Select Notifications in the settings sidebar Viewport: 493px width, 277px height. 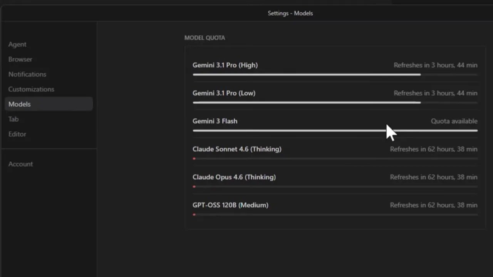coord(27,75)
